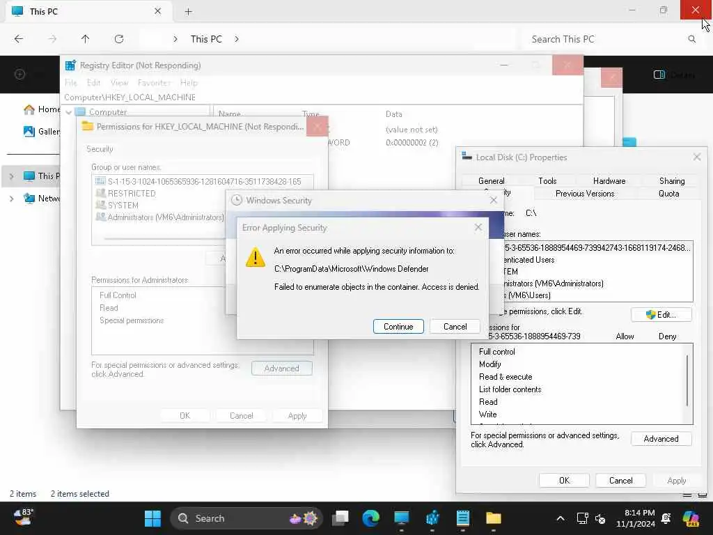Select the S-1-5-3-65536 SID entry in Local Disk Properties
Viewport: 713px width, 535px height.
pos(597,248)
